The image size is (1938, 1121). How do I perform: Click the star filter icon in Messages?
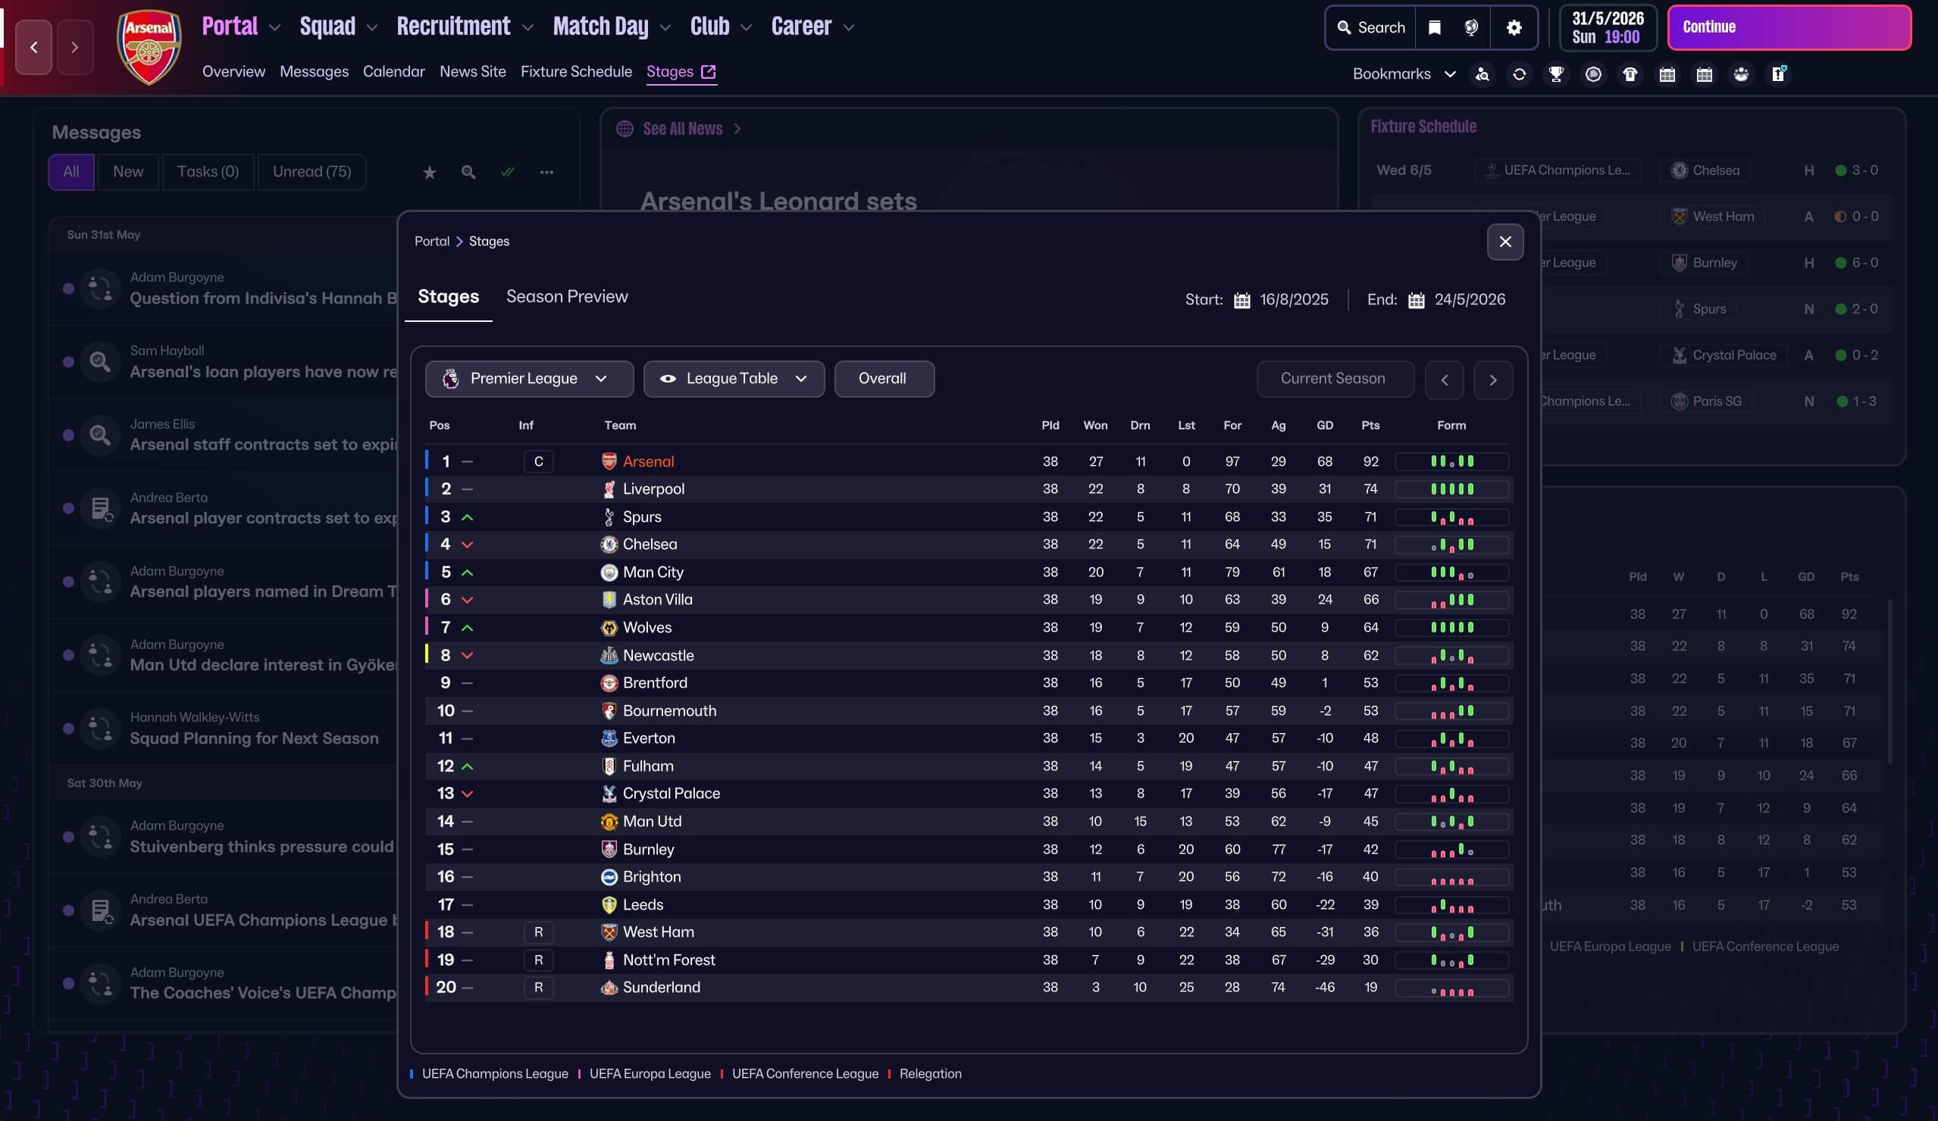tap(429, 172)
